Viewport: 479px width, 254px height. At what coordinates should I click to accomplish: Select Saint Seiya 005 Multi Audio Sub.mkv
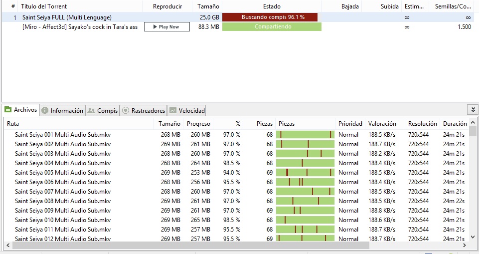point(63,173)
